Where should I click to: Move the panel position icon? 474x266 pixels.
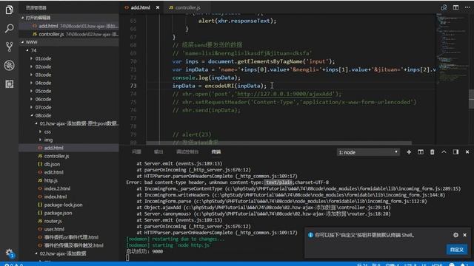455,152
